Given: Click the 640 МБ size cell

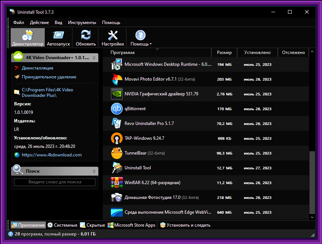Looking at the screenshot, I should [x=224, y=212].
